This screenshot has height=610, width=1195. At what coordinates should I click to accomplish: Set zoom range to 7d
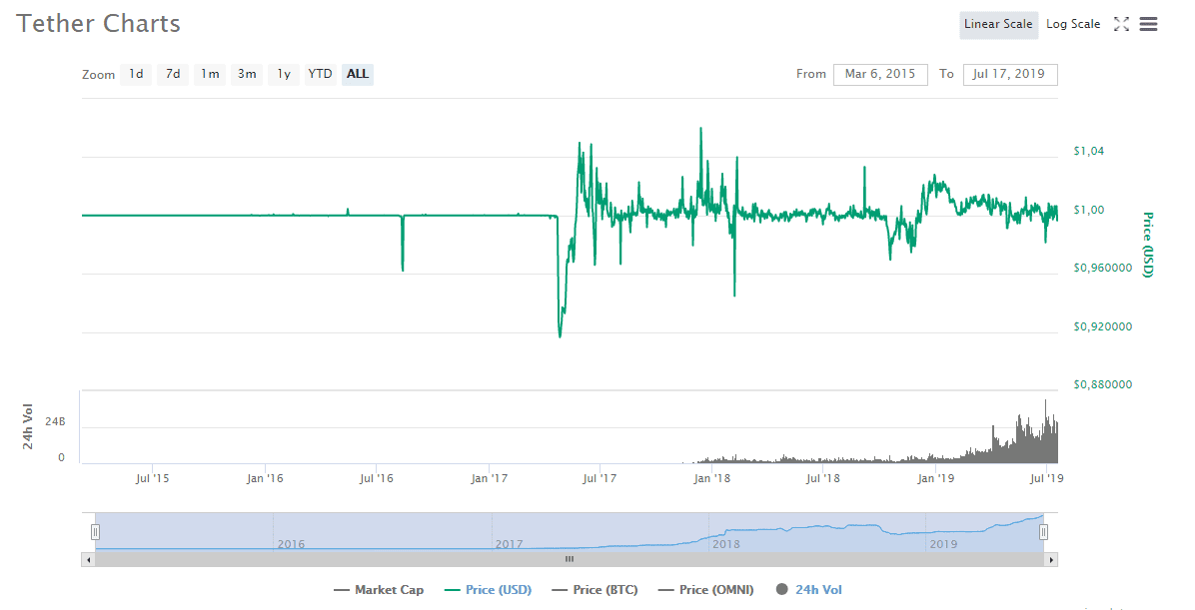coord(173,74)
